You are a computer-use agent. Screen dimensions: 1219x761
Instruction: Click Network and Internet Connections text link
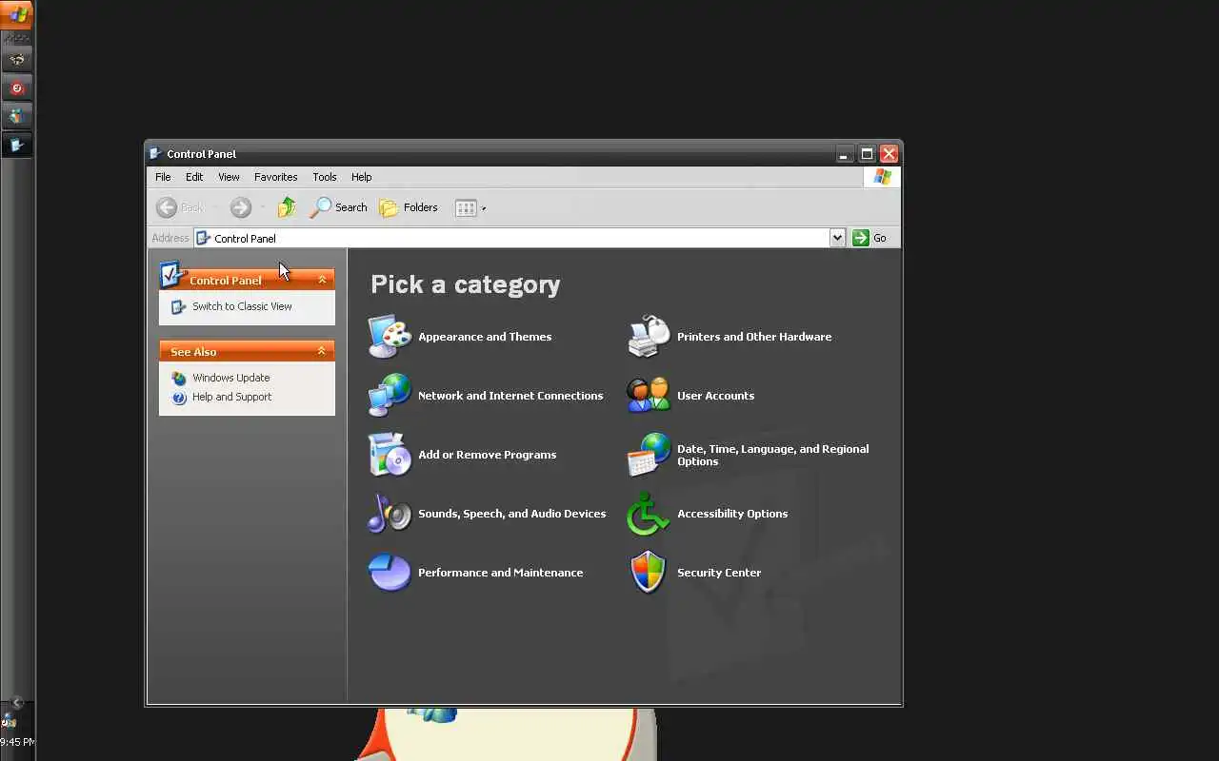pos(510,396)
